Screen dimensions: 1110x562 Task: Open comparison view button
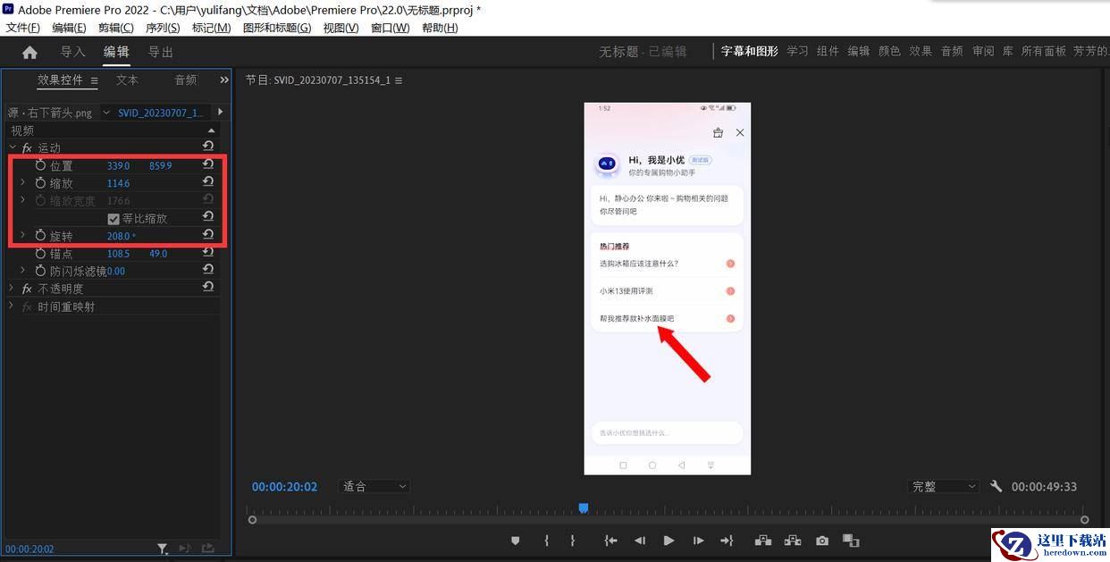[x=851, y=541]
